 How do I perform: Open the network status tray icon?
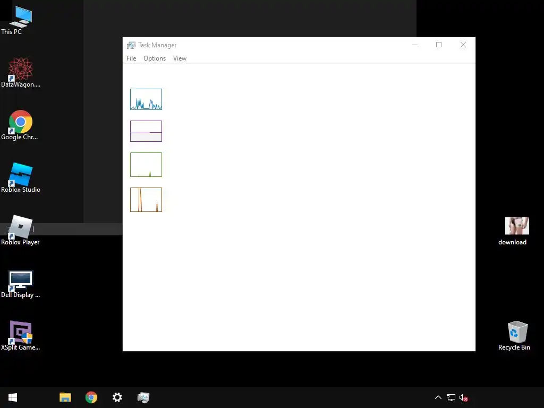[450, 397]
